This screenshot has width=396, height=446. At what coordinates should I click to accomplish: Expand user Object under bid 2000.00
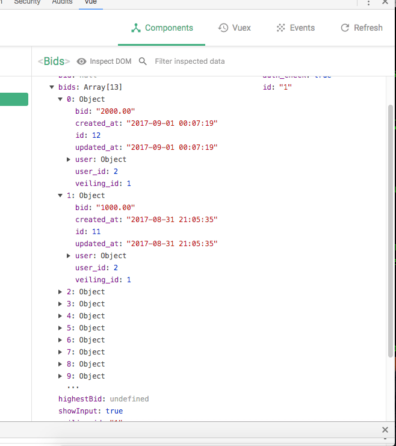(x=69, y=160)
